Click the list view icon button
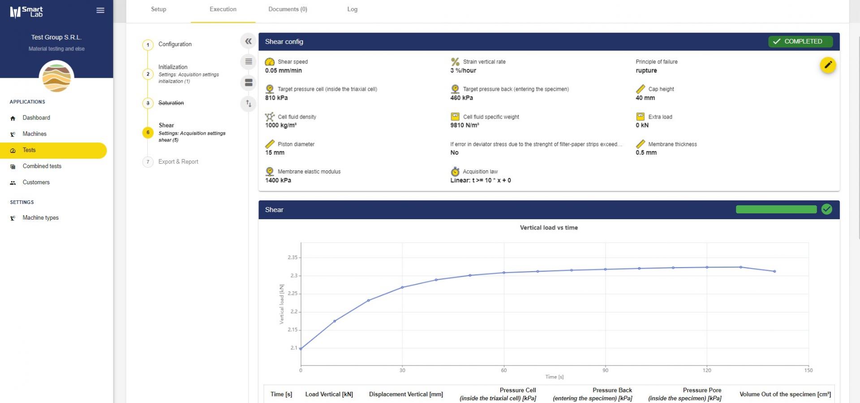Screen dimensions: 860x403 pyautogui.click(x=249, y=62)
